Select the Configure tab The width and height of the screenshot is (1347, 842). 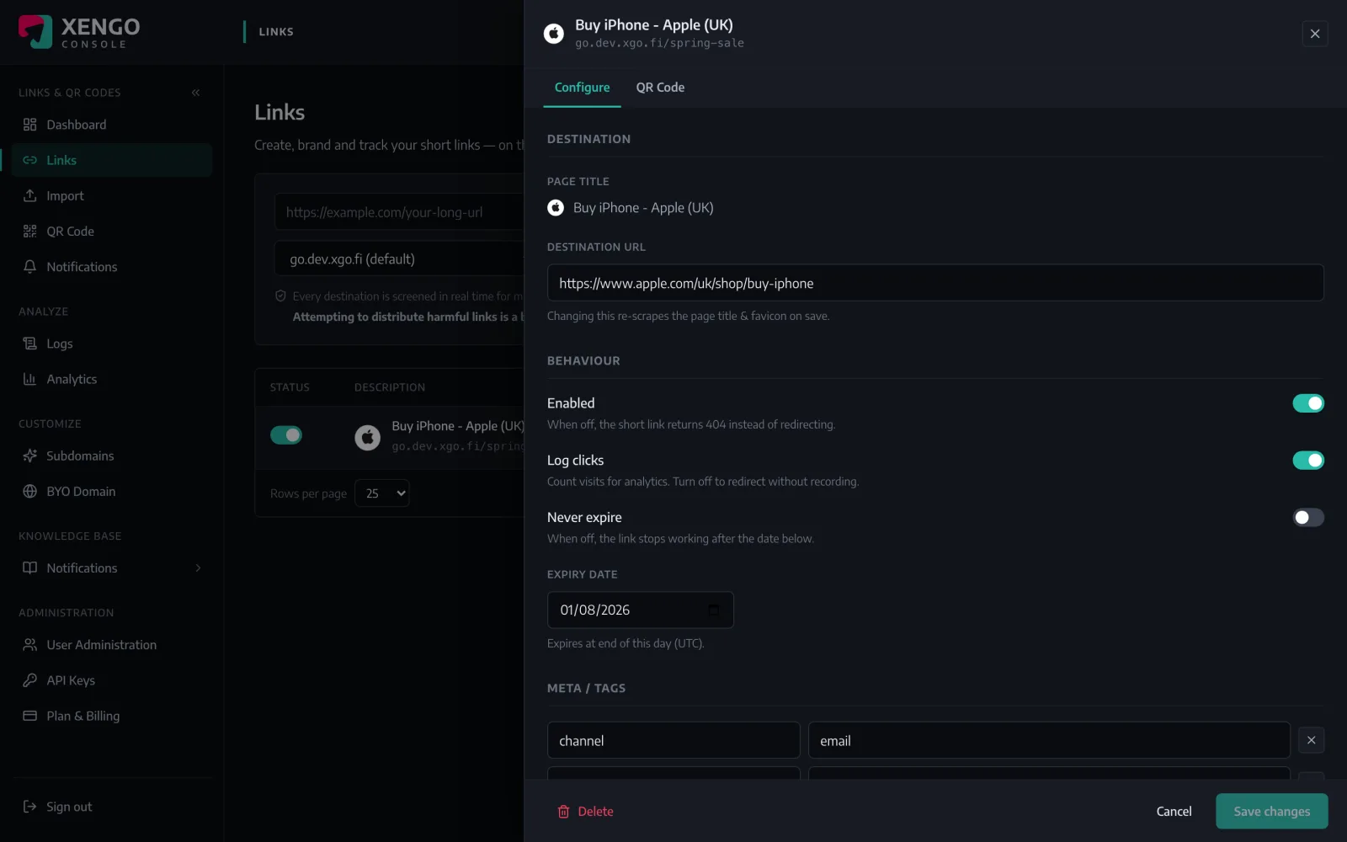[x=582, y=88]
